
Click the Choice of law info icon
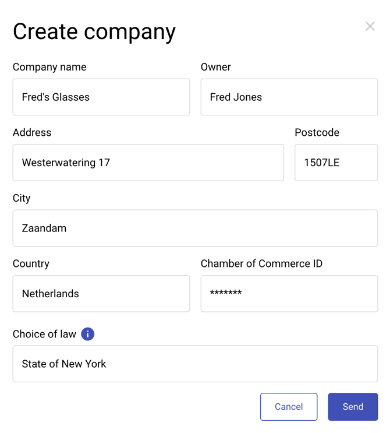click(87, 334)
